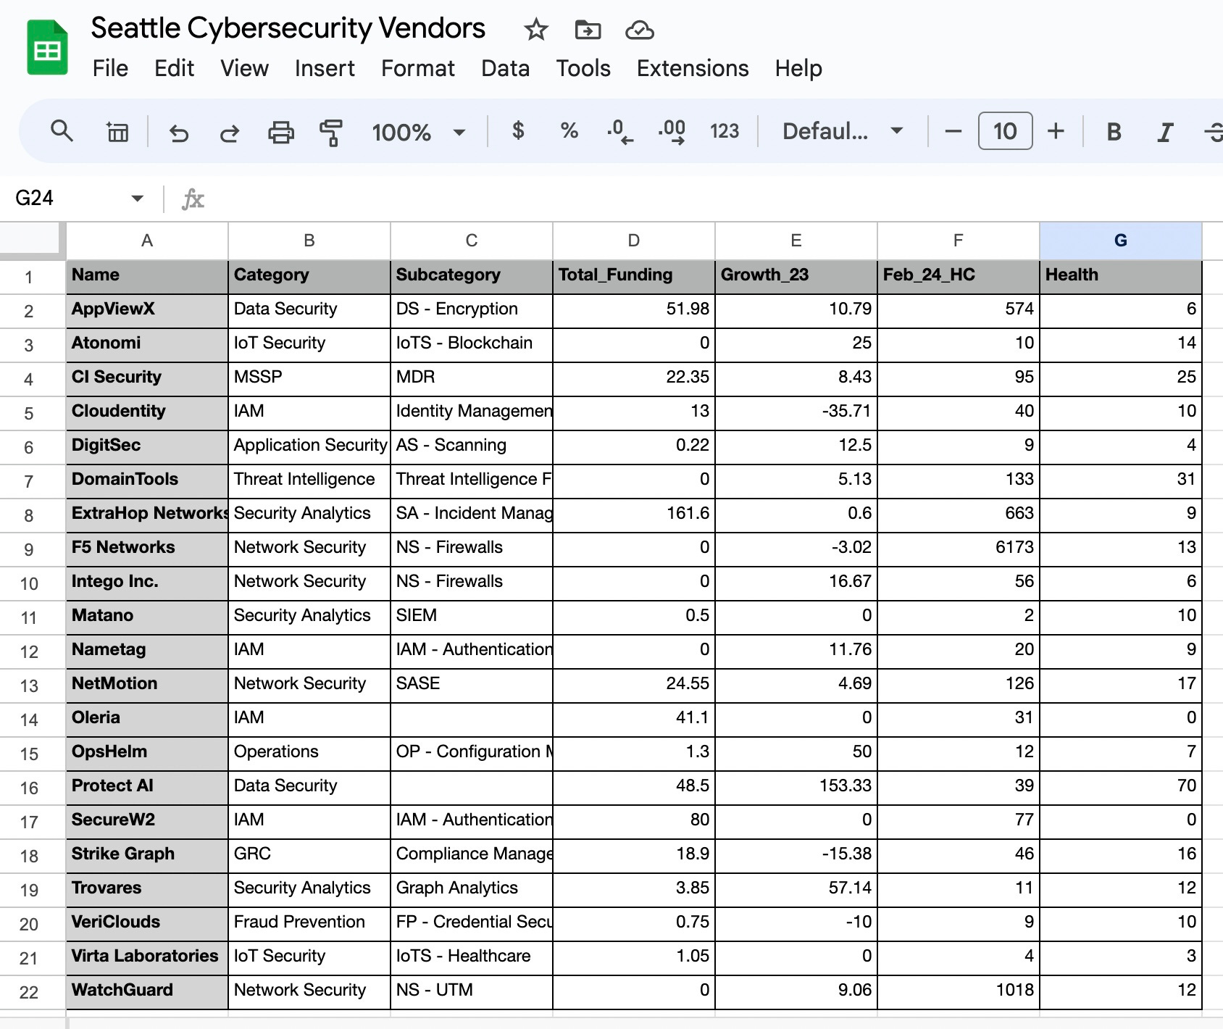The width and height of the screenshot is (1223, 1029).
Task: Star the Seattle Cybersecurity Vendors document
Action: [x=536, y=30]
